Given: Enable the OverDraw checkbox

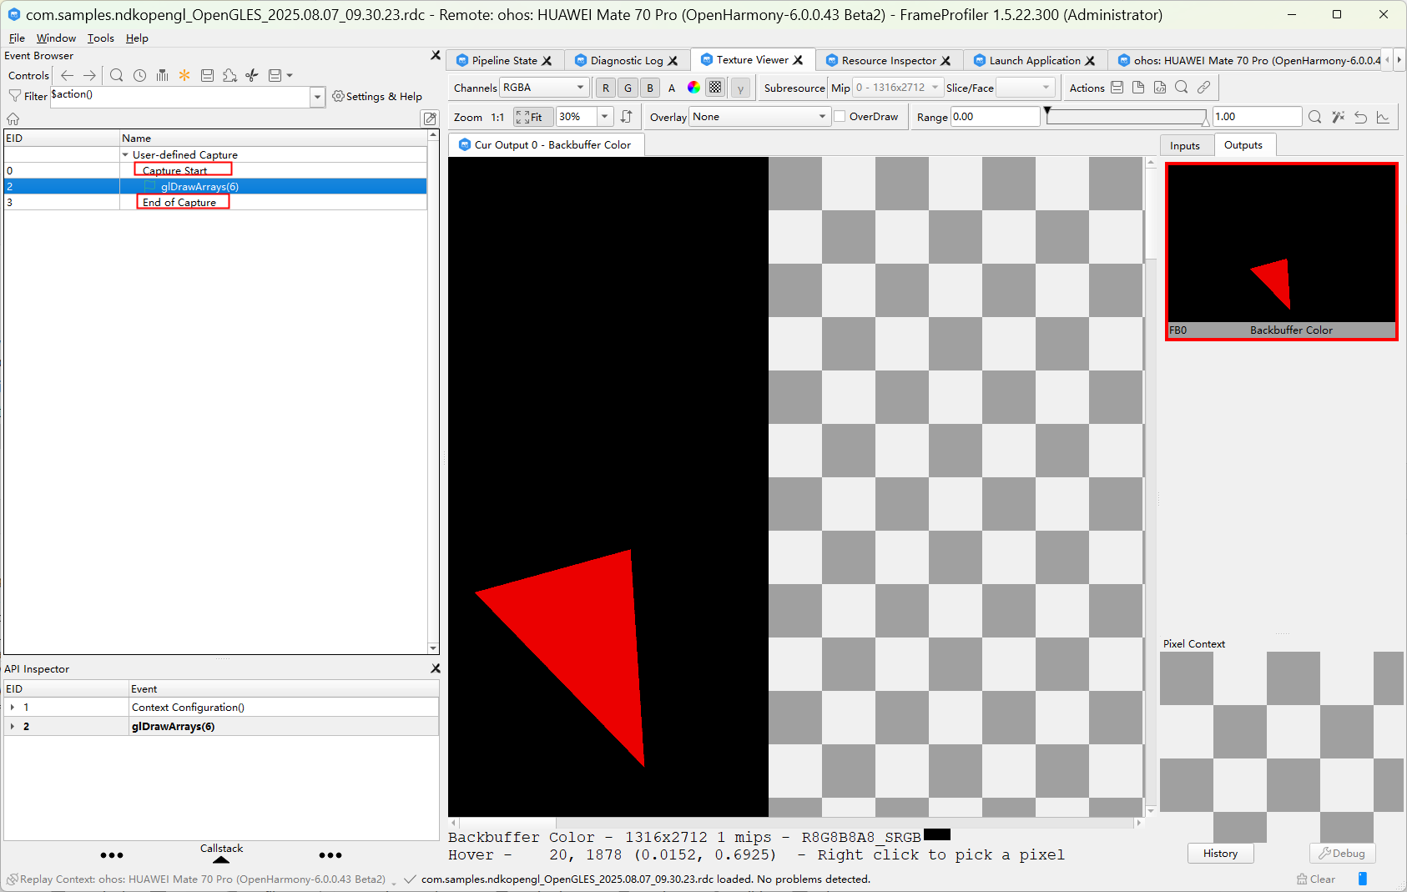Looking at the screenshot, I should (840, 116).
